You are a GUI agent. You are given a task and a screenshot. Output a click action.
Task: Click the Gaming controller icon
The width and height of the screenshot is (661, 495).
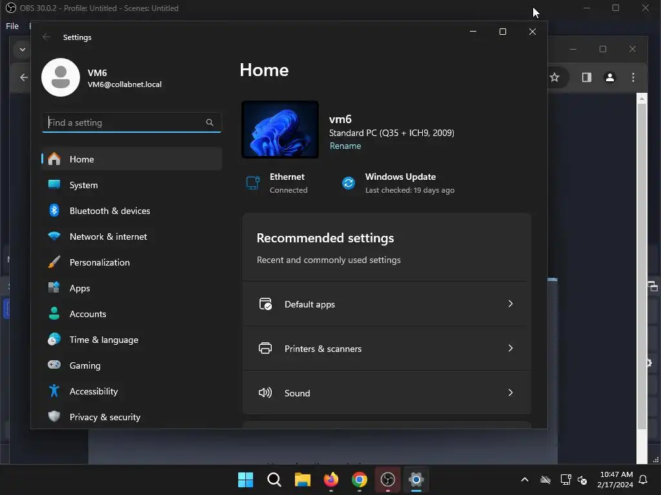(54, 365)
